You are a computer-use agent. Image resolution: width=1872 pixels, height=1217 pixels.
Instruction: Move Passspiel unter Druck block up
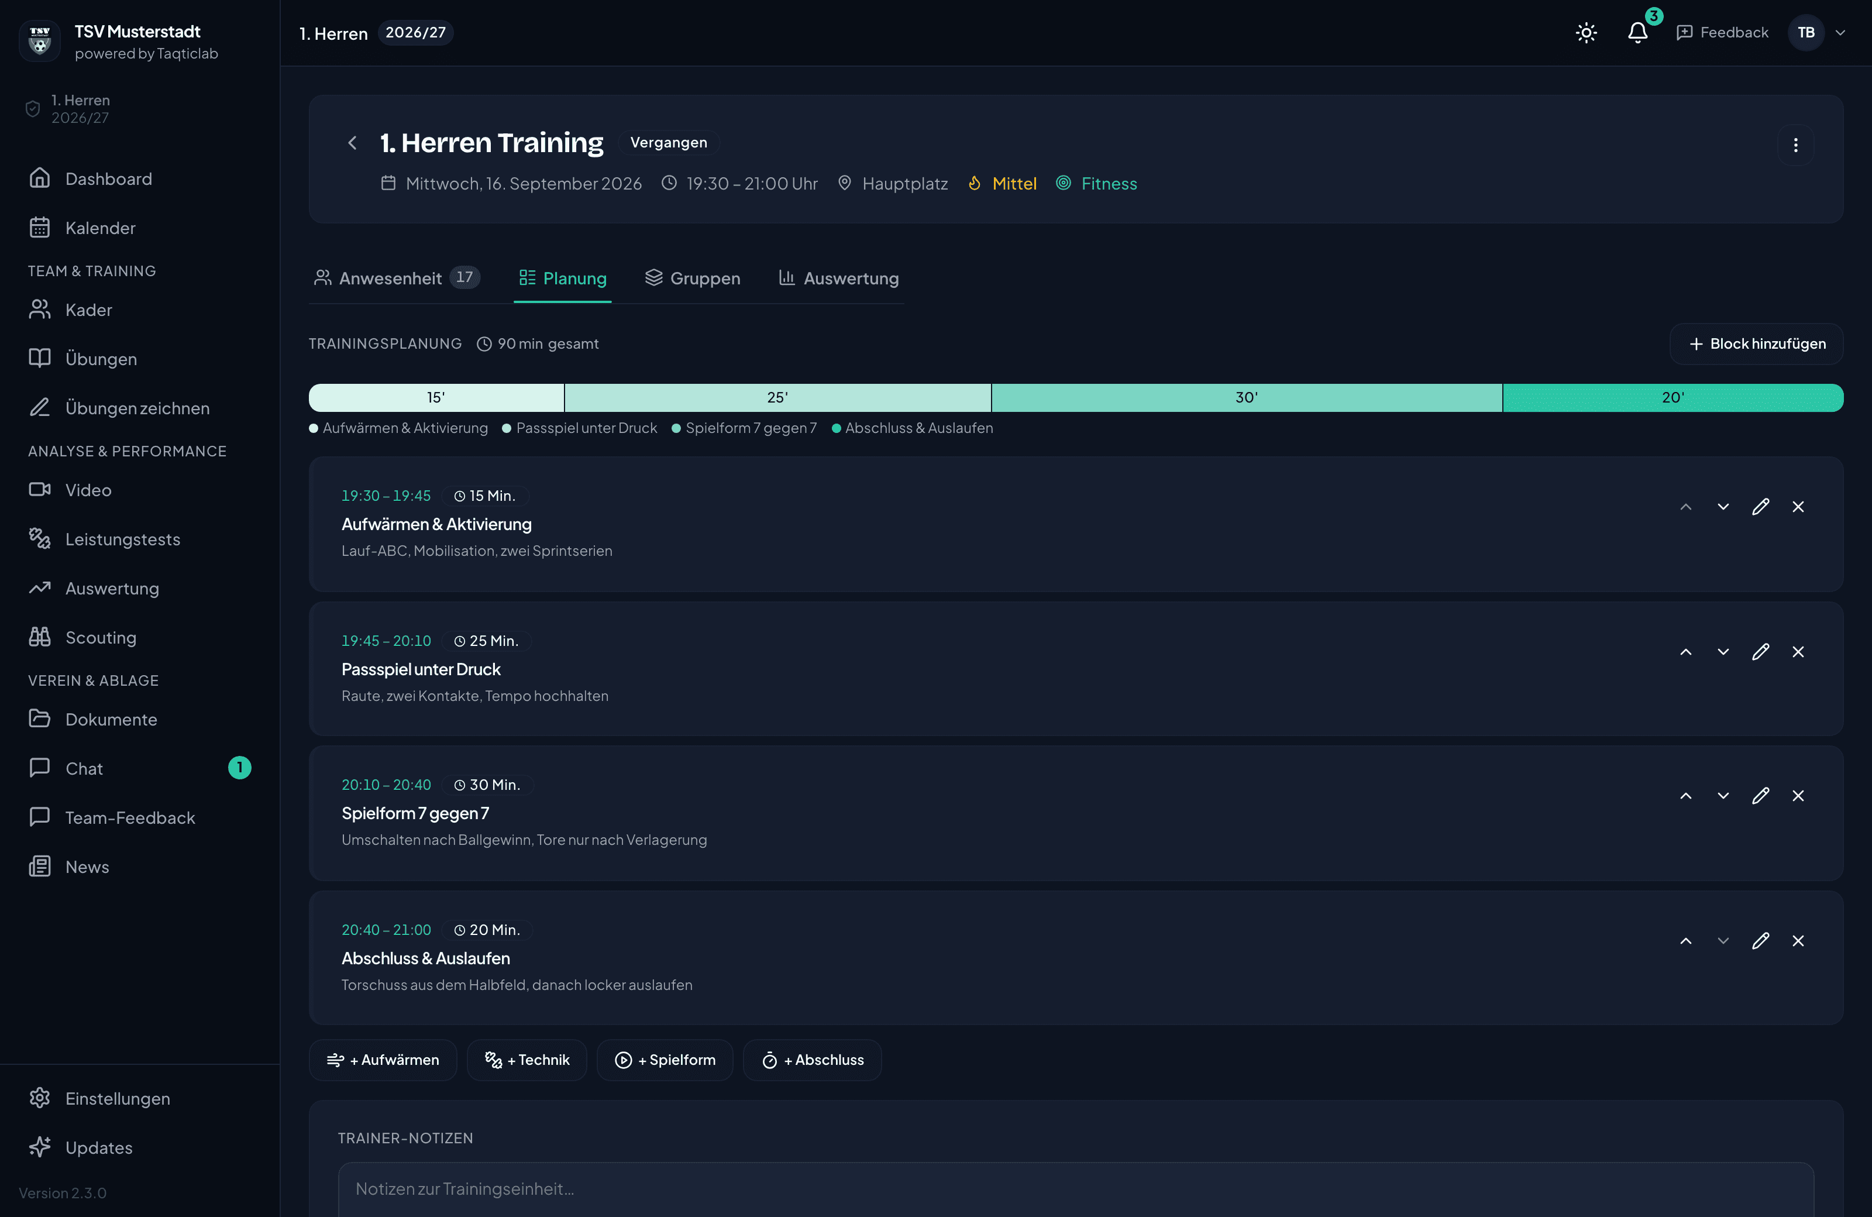[x=1685, y=651]
